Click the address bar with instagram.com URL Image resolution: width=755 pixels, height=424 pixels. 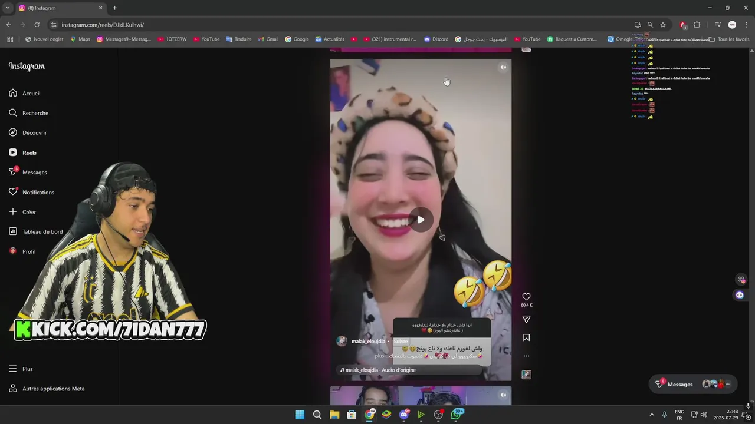(342, 25)
